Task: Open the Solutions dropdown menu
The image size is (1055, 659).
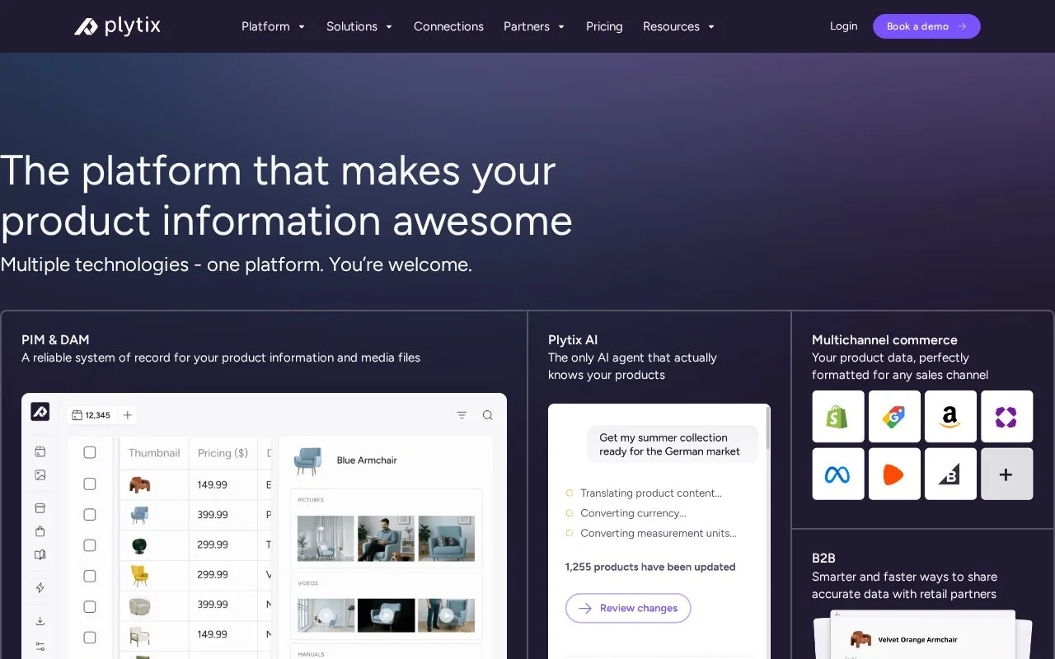Action: (x=360, y=26)
